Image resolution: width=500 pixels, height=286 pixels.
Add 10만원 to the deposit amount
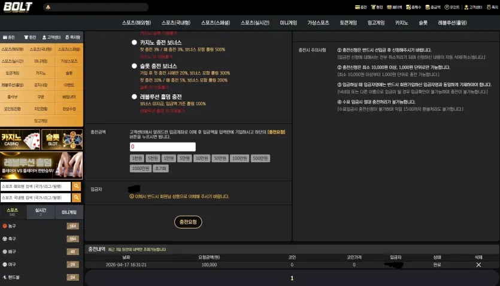pos(202,159)
